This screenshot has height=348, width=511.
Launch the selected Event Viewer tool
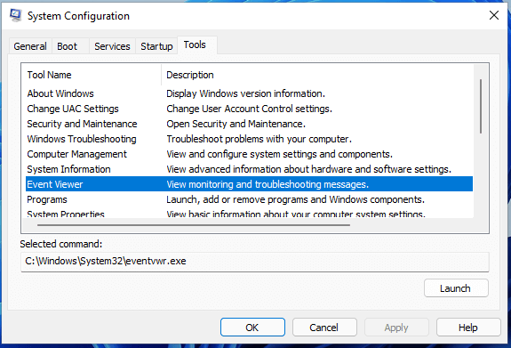pos(456,288)
